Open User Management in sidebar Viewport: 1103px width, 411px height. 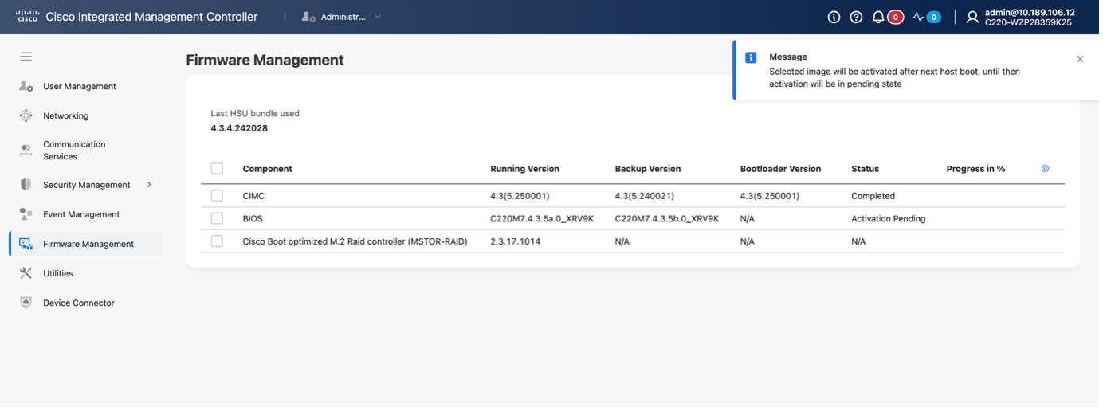pos(79,86)
